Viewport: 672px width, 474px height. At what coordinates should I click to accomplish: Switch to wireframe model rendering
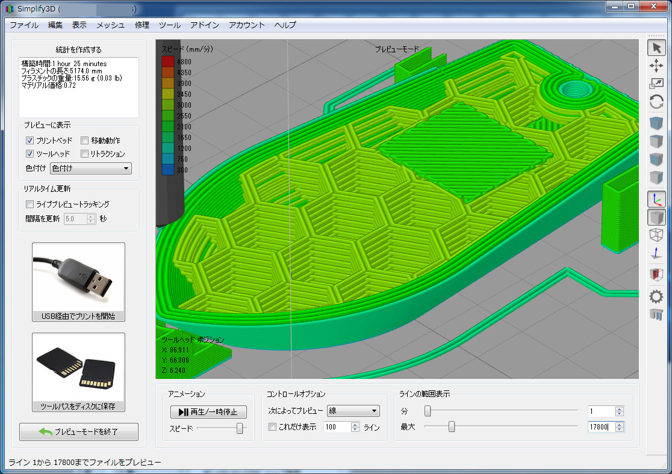656,235
